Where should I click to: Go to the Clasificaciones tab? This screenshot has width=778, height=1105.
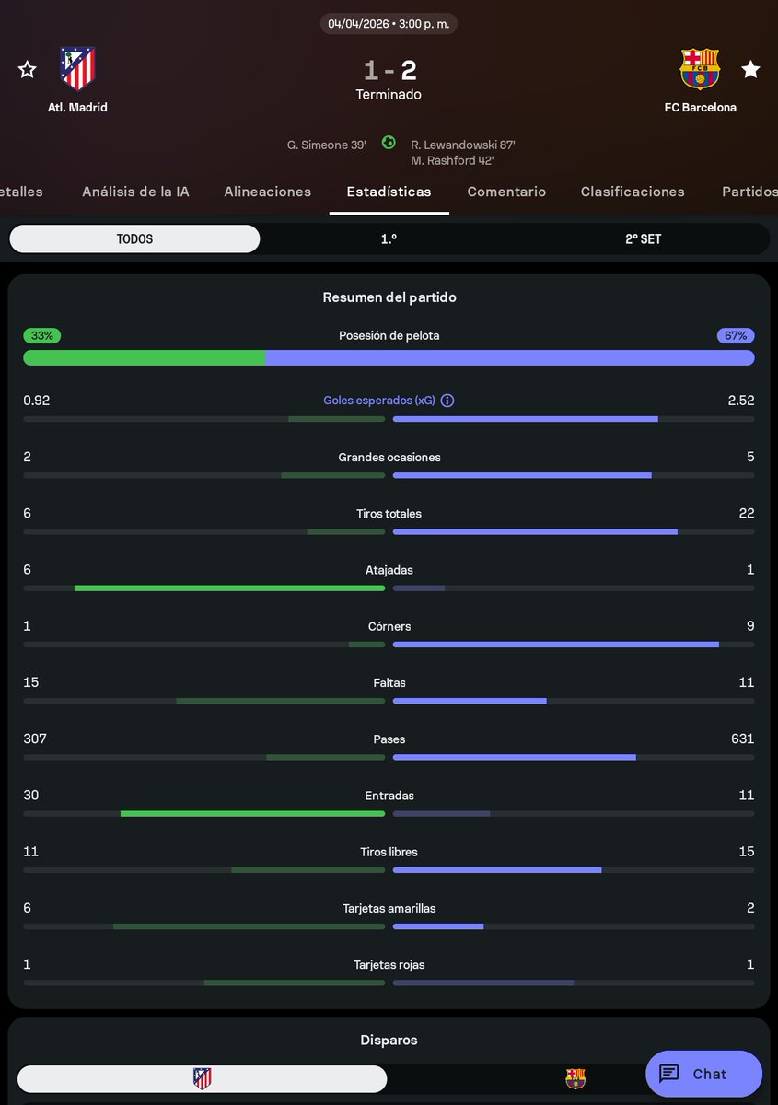[x=633, y=192]
